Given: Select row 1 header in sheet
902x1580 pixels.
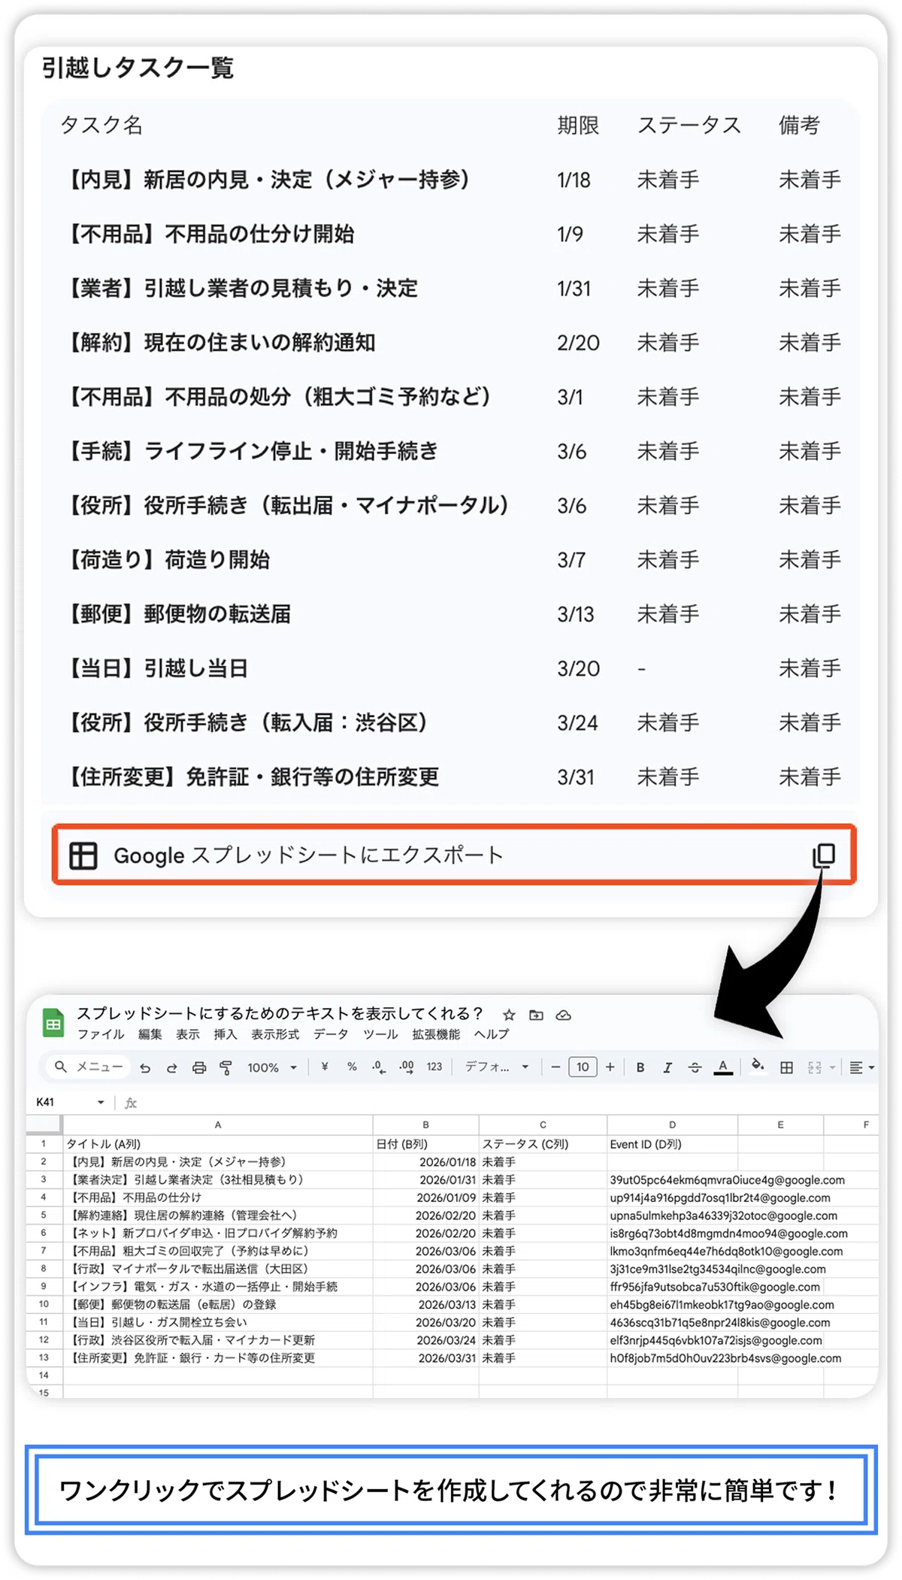Looking at the screenshot, I should click(x=44, y=1143).
